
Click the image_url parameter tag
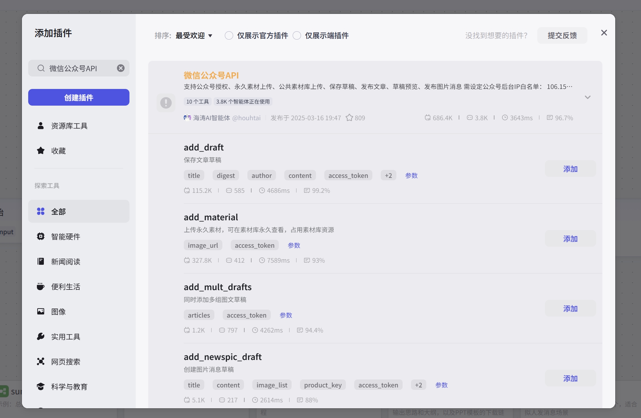click(x=203, y=245)
